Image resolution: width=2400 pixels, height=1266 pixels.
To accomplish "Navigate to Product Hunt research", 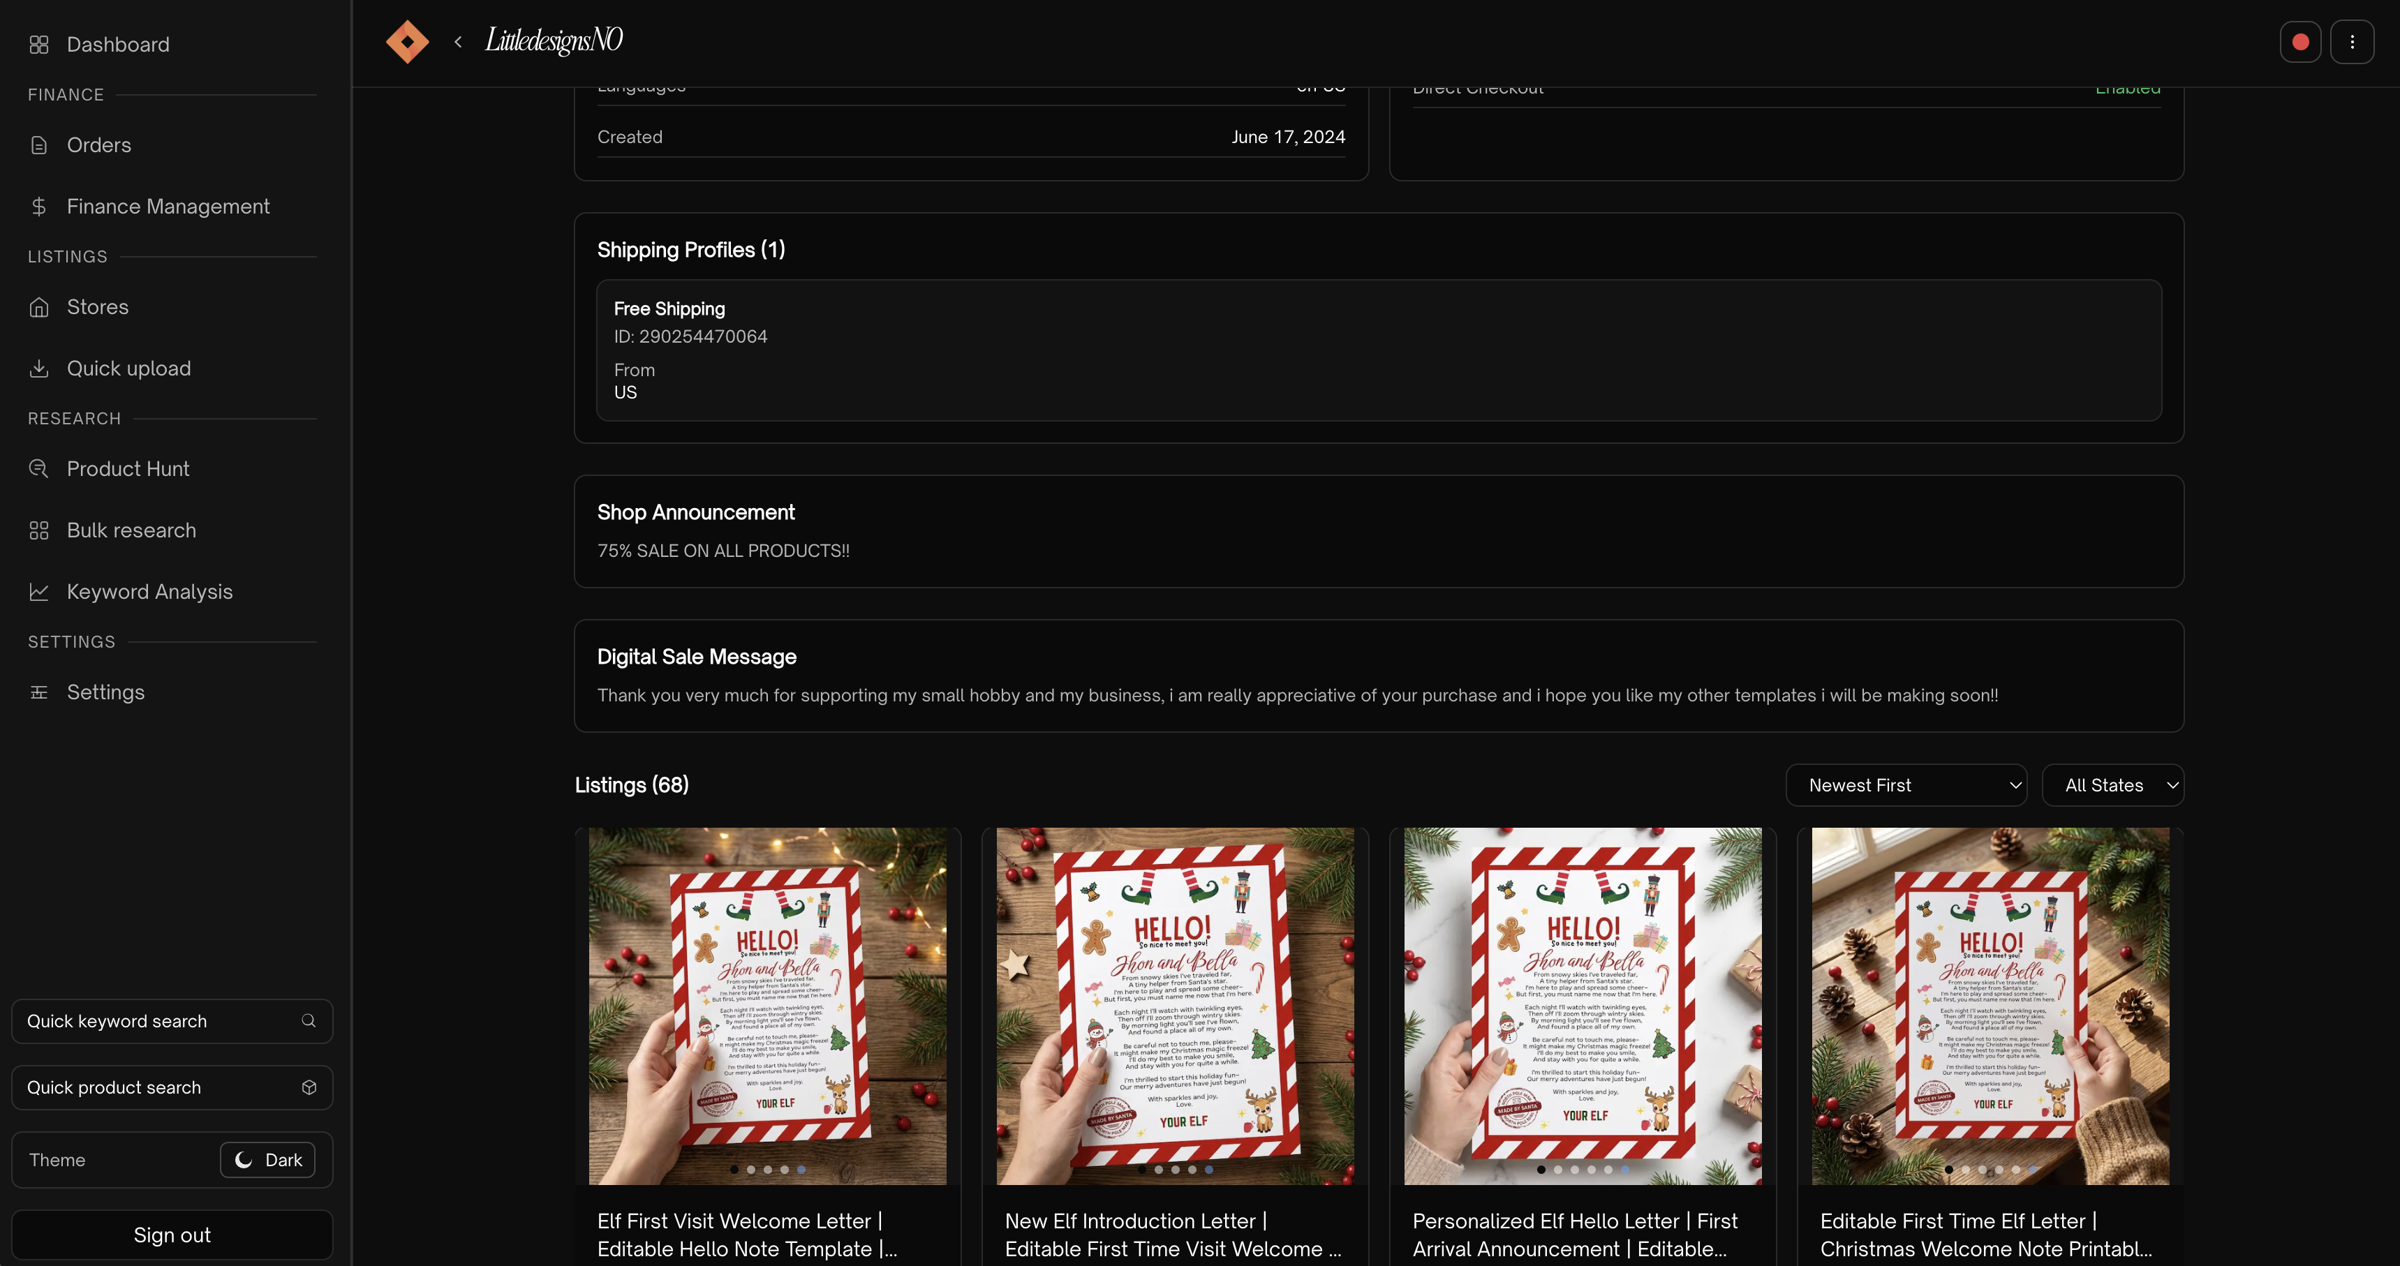I will pos(128,470).
